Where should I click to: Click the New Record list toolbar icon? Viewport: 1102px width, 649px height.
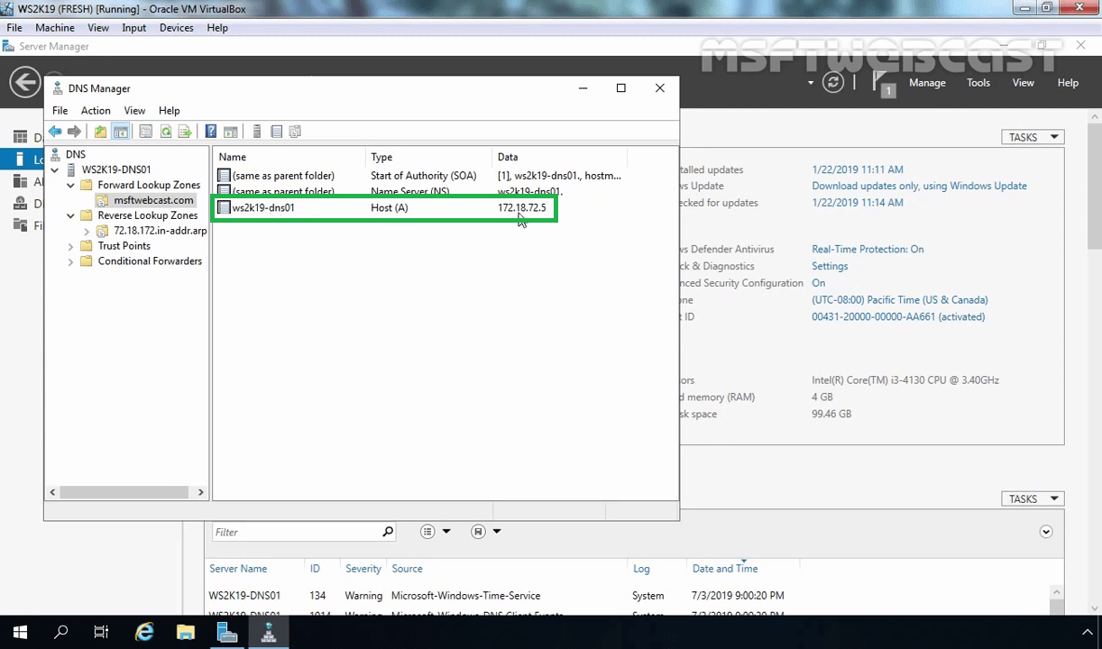tap(276, 132)
